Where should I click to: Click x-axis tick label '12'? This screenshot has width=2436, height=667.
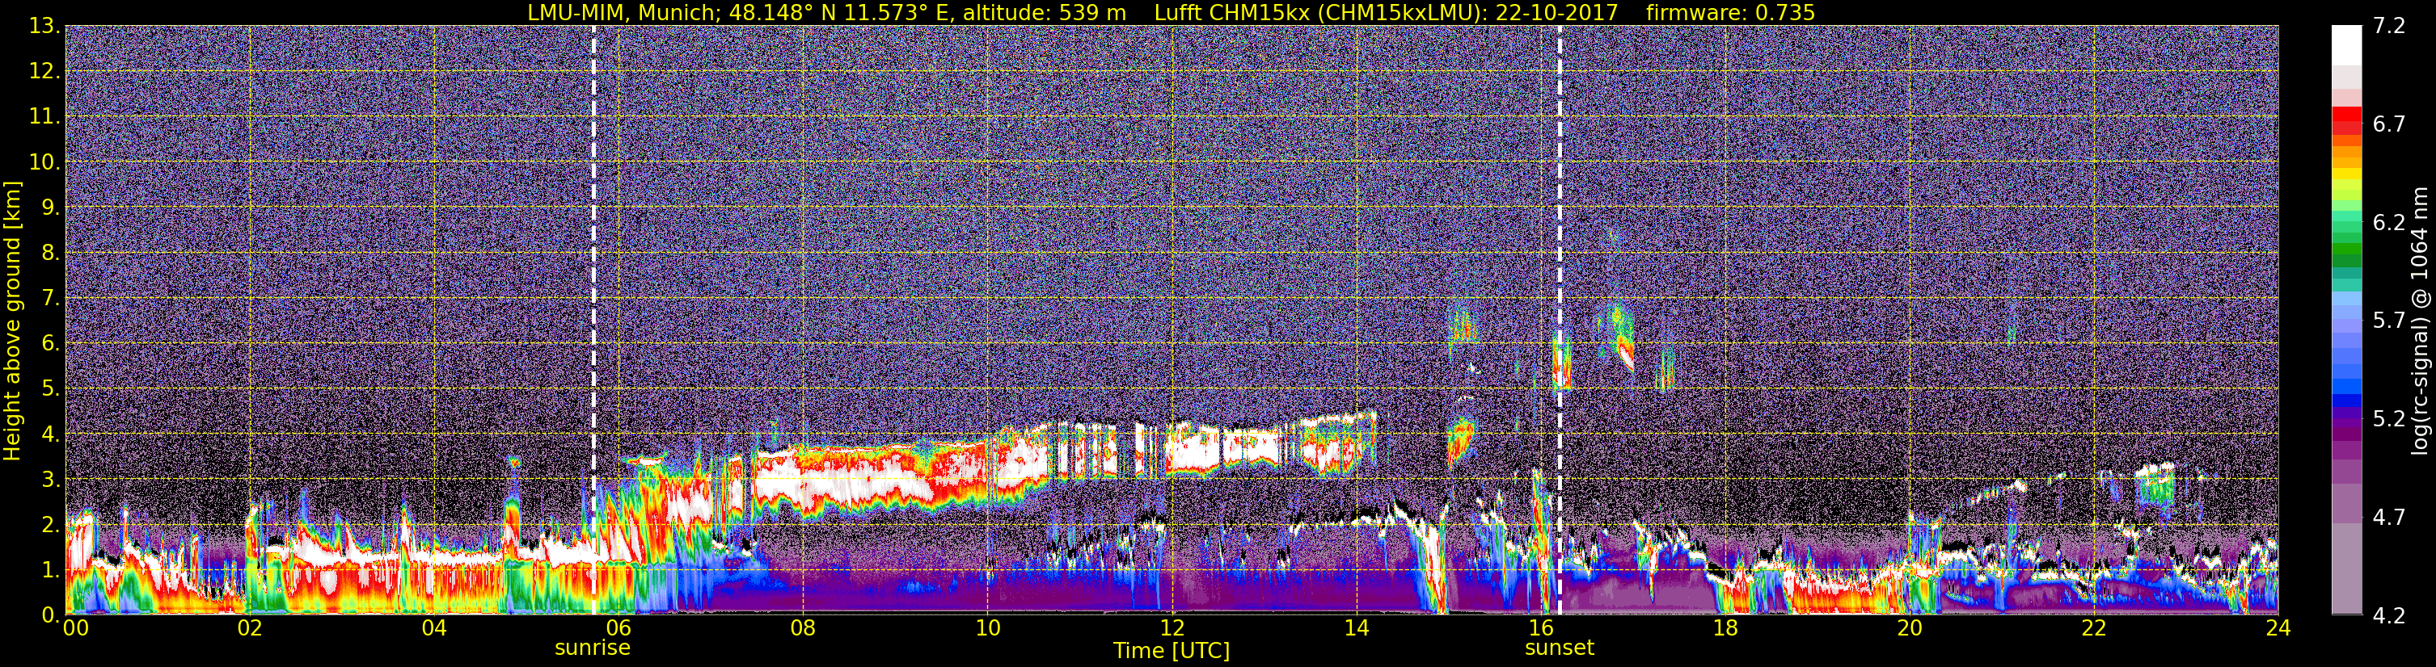[x=1172, y=628]
